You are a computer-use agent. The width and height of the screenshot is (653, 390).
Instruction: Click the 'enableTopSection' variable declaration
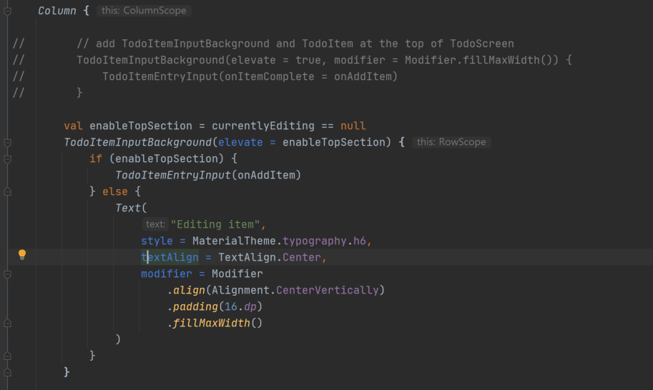pyautogui.click(x=141, y=126)
